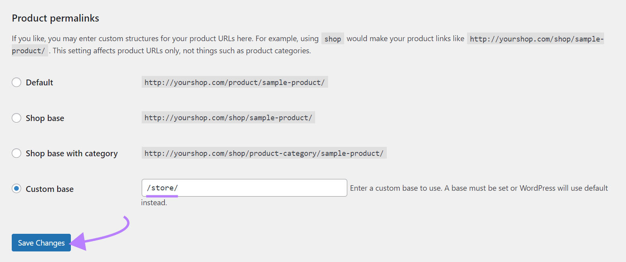Click the Default label text

coord(39,82)
